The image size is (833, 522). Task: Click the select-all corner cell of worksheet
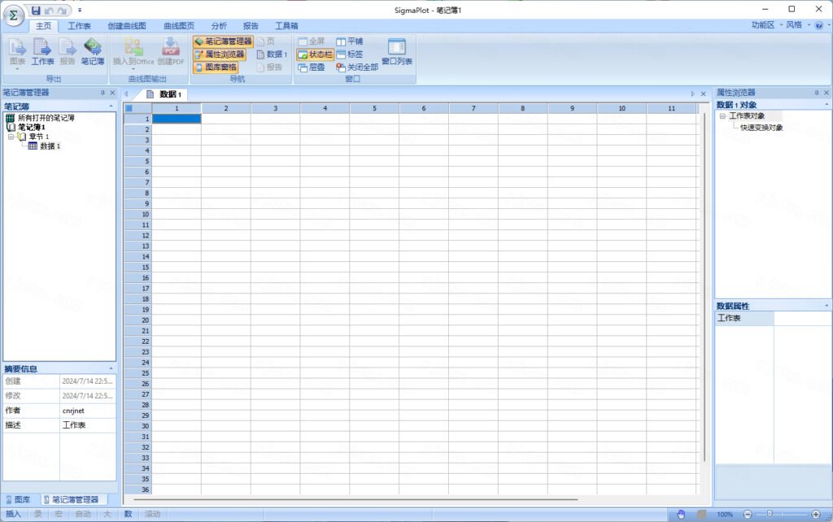point(129,108)
